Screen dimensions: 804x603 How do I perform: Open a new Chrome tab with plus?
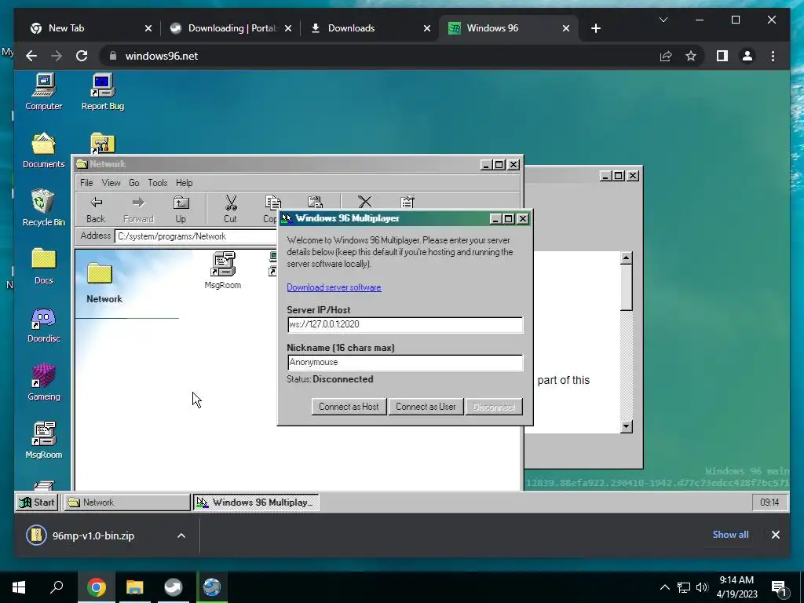tap(595, 28)
